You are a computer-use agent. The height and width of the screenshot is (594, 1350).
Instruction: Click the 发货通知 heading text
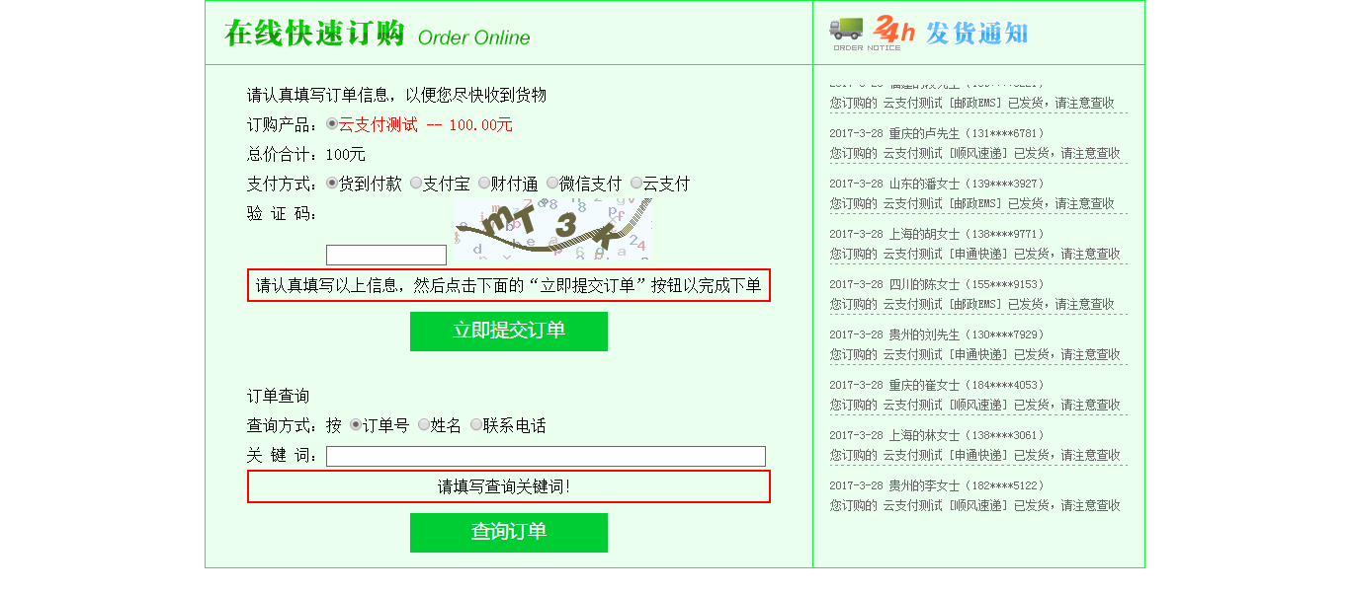[x=976, y=33]
